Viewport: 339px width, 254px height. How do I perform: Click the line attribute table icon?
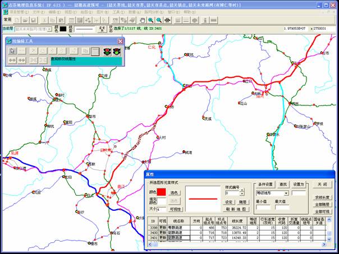(95, 50)
